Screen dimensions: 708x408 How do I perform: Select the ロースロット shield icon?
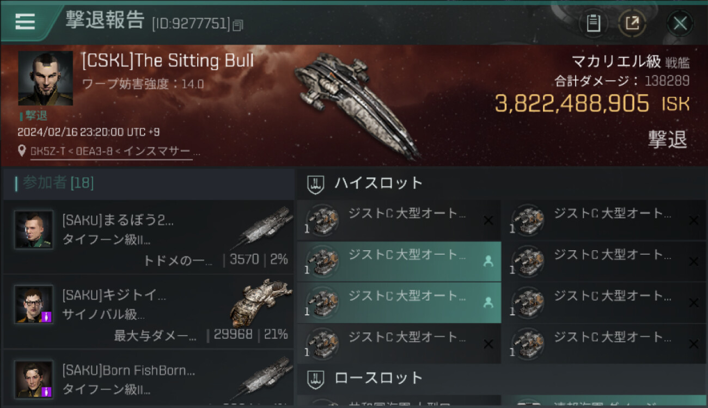(x=316, y=379)
